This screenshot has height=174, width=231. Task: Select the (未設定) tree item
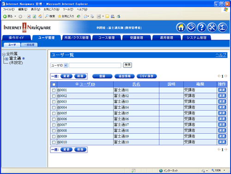coord(16,63)
